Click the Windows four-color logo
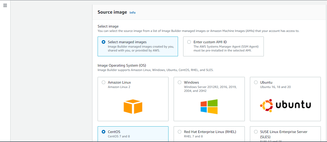Image resolution: width=327 pixels, height=142 pixels. click(209, 106)
